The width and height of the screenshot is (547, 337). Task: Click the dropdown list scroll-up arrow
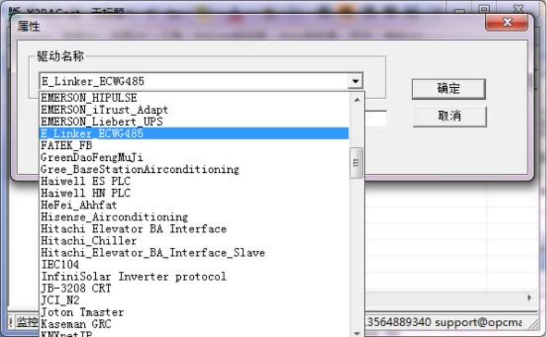357,100
